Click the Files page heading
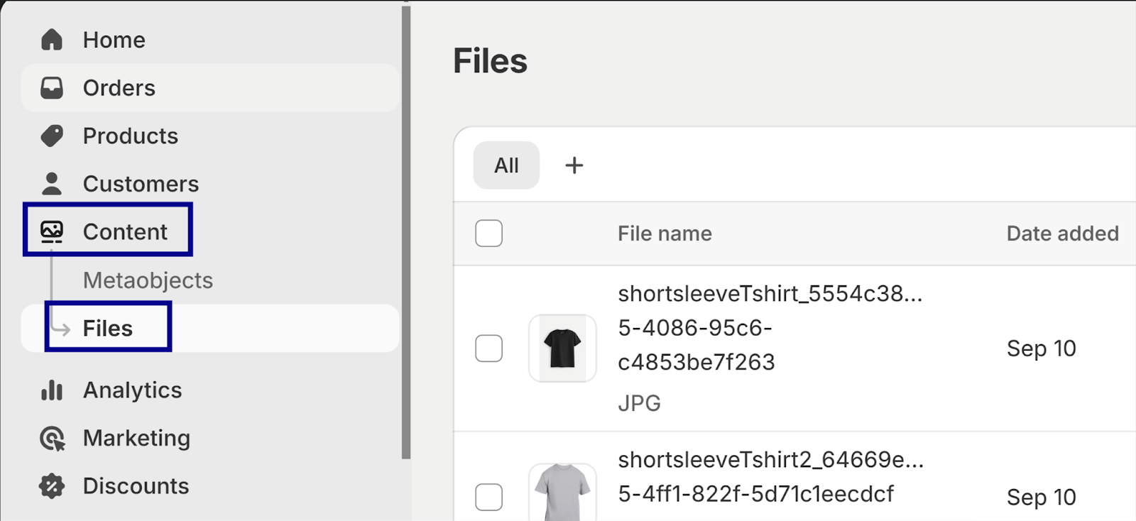This screenshot has height=521, width=1136. click(491, 61)
